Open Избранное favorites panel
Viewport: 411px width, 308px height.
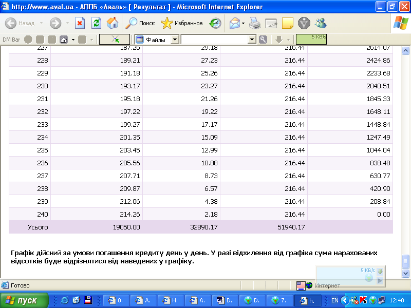pyautogui.click(x=182, y=23)
